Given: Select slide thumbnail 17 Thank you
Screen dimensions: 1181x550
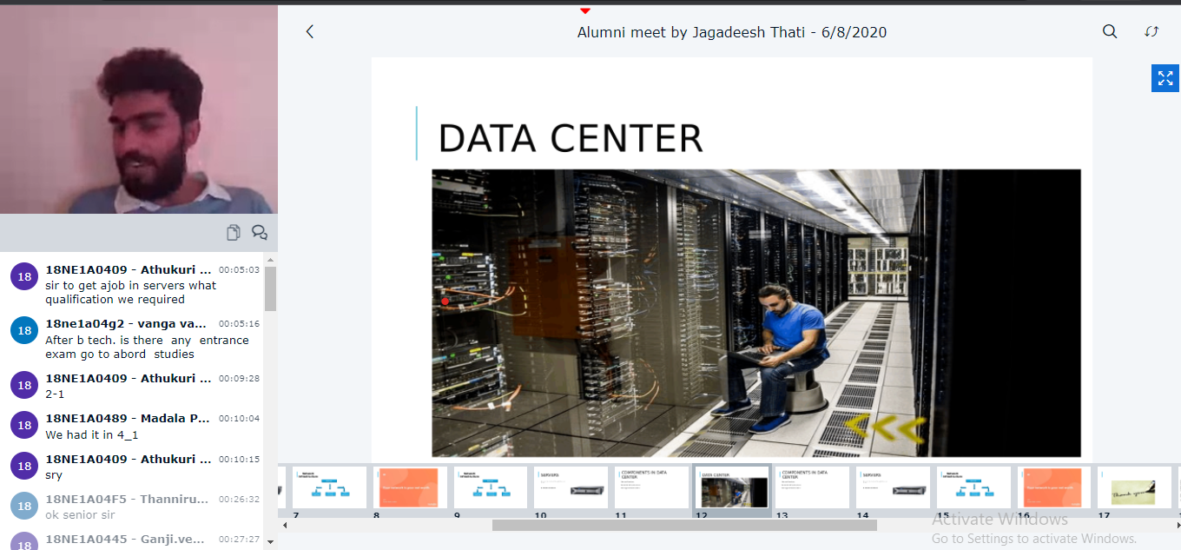Looking at the screenshot, I should click(1134, 487).
